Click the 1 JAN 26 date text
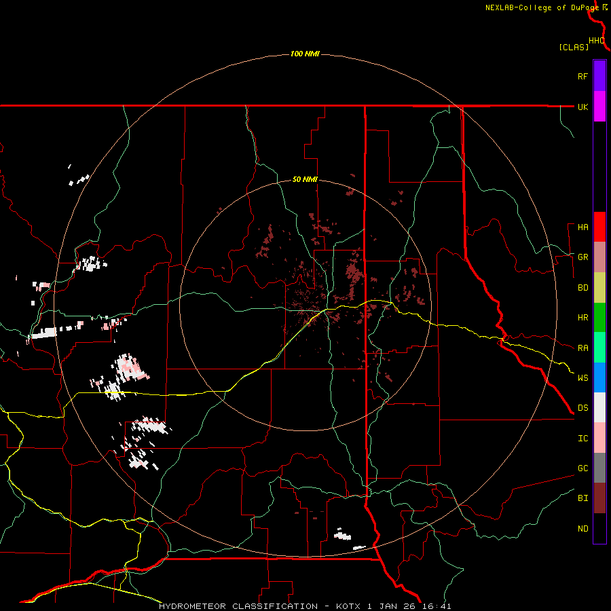 390,606
